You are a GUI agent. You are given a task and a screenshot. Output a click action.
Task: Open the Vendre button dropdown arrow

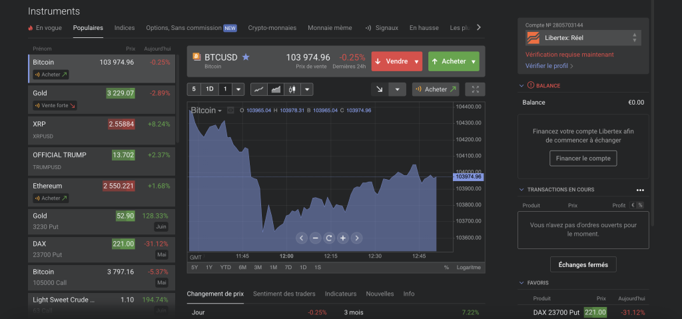click(x=417, y=62)
